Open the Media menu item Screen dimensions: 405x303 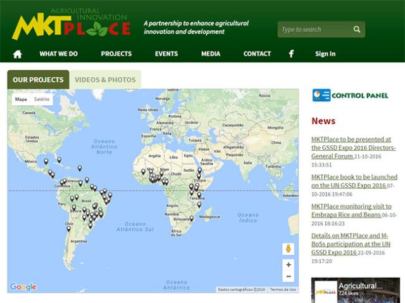point(211,54)
